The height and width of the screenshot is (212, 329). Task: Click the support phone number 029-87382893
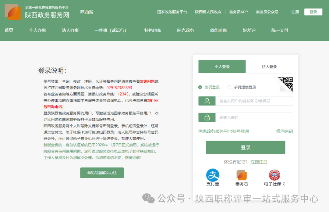click(119, 88)
